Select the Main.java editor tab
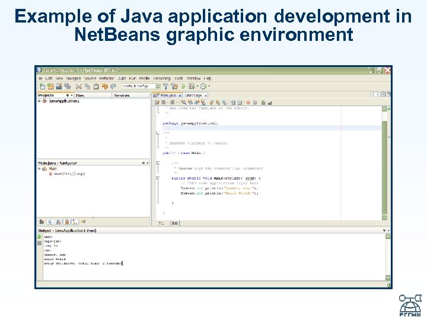Screen dimensions: 427x320 tap(168, 95)
